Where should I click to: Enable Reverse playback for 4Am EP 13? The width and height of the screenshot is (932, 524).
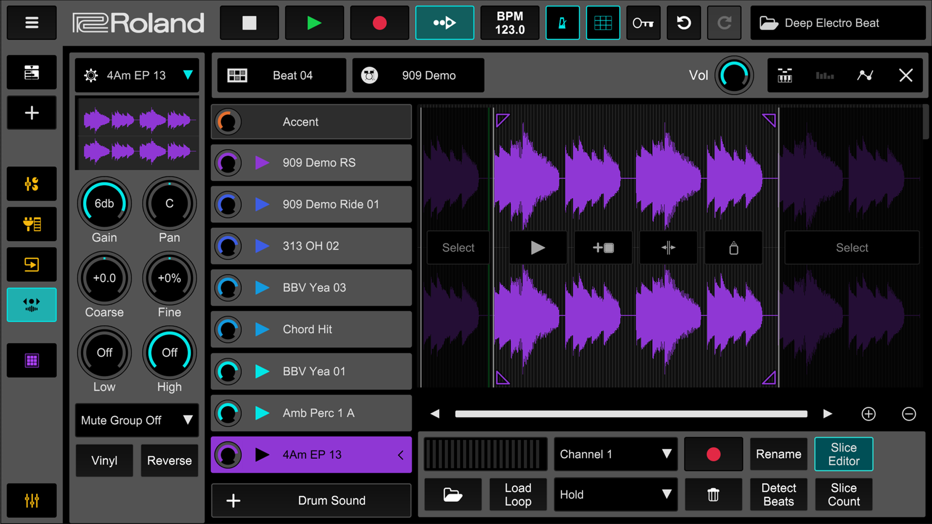[169, 460]
